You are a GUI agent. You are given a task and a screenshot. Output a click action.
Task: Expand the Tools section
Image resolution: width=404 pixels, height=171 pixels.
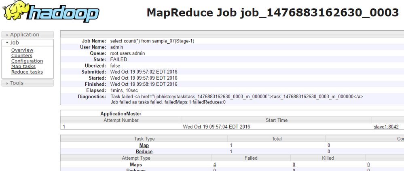pyautogui.click(x=27, y=83)
